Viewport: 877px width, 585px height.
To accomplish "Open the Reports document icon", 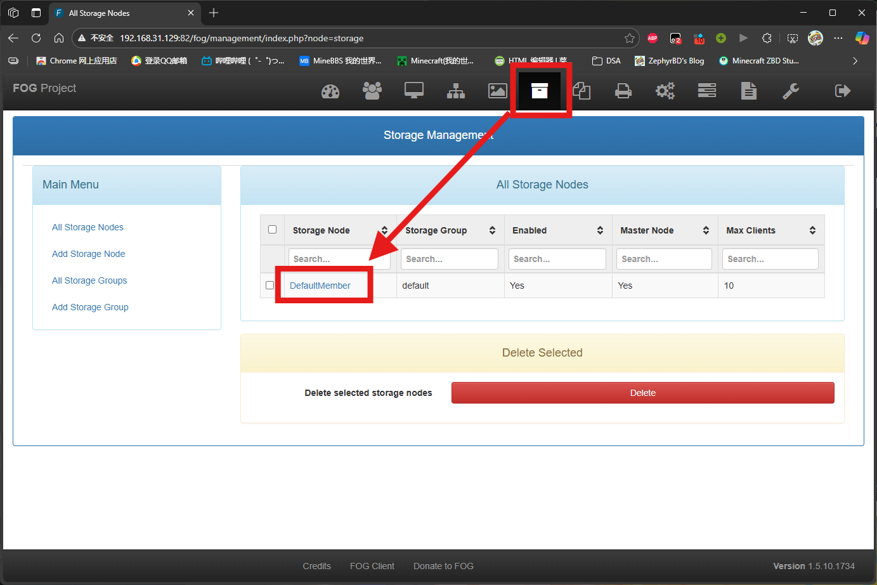I will coord(749,91).
